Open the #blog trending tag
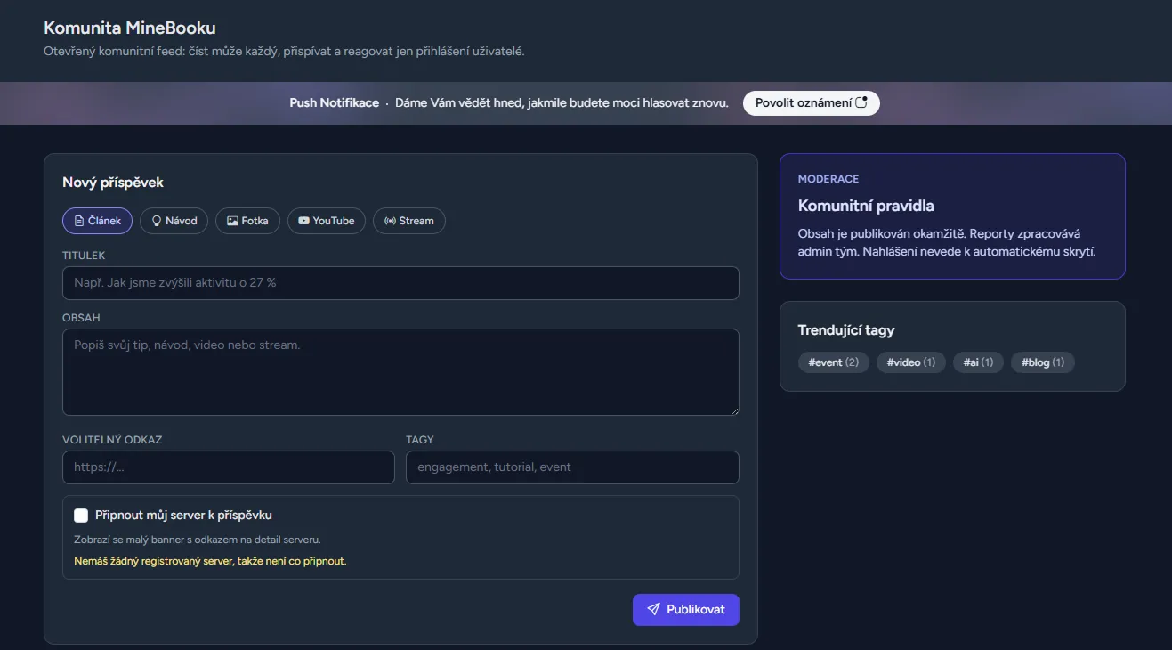 coord(1043,362)
